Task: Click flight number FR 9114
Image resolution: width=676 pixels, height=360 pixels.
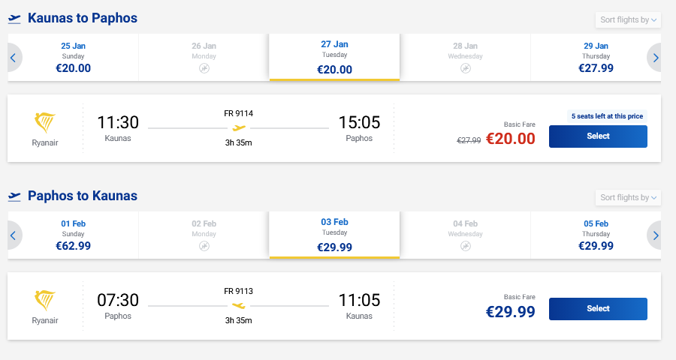Action: click(x=239, y=113)
